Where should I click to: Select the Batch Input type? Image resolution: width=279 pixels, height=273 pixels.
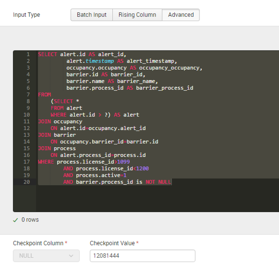coord(92,15)
